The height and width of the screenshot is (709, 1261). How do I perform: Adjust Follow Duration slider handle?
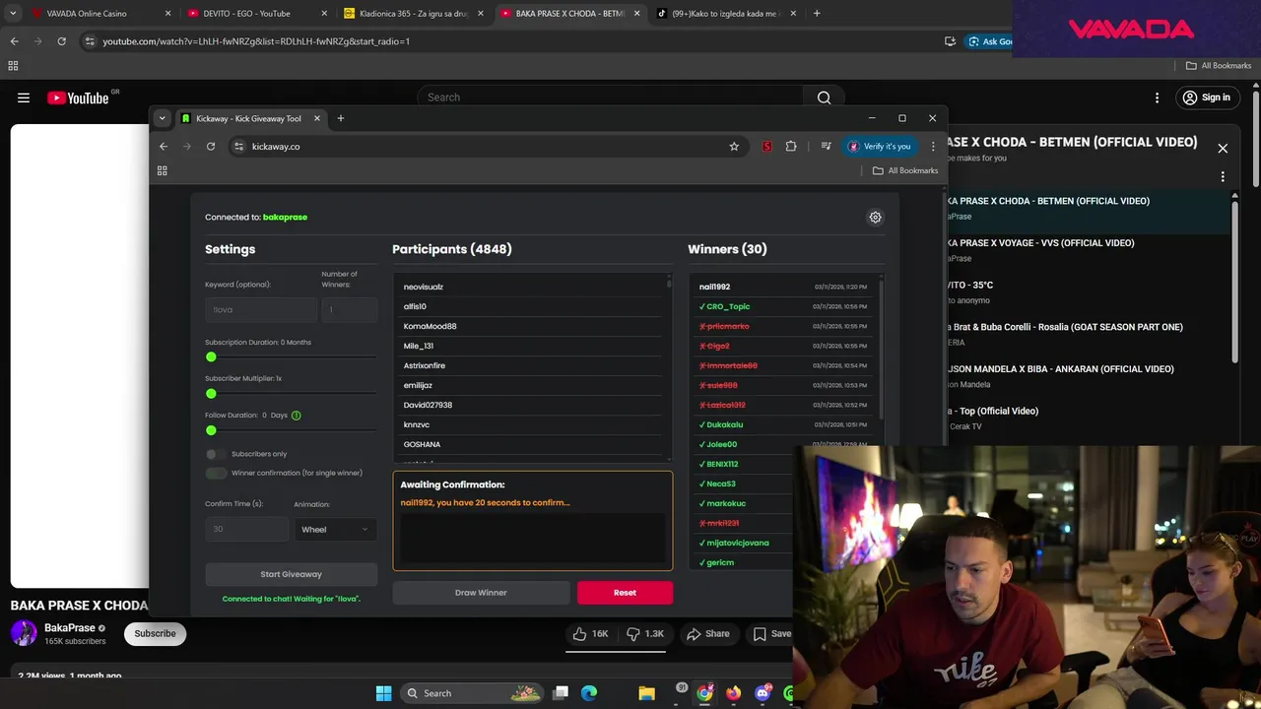(x=211, y=430)
